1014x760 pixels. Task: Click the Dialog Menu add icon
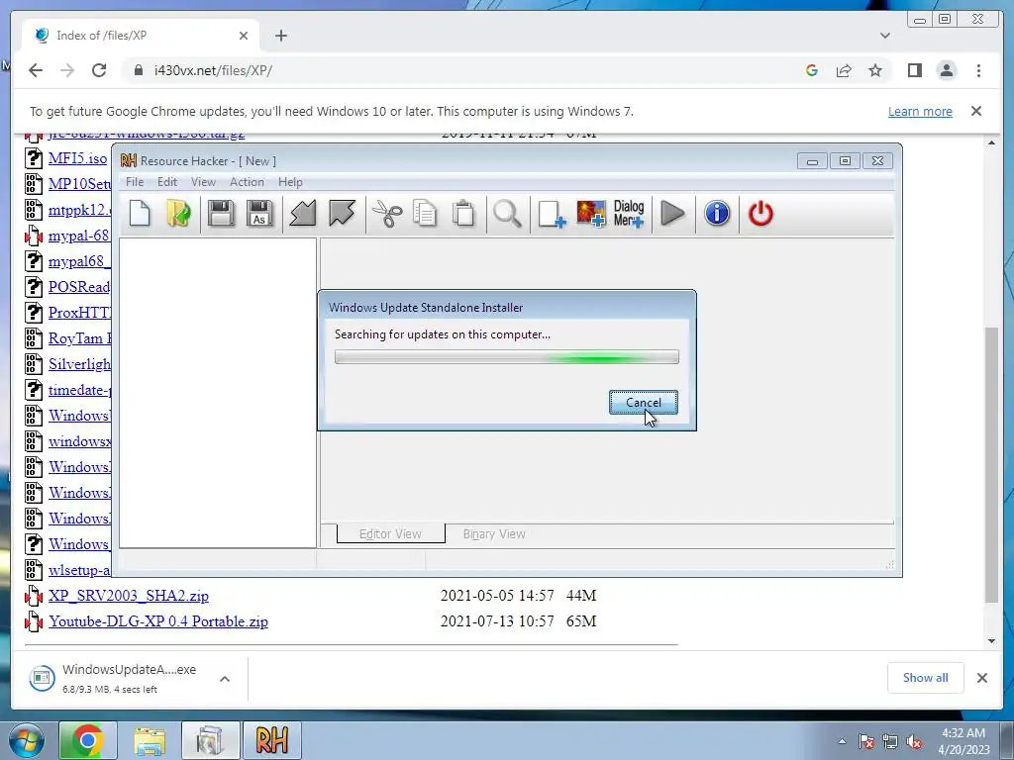[x=629, y=214]
